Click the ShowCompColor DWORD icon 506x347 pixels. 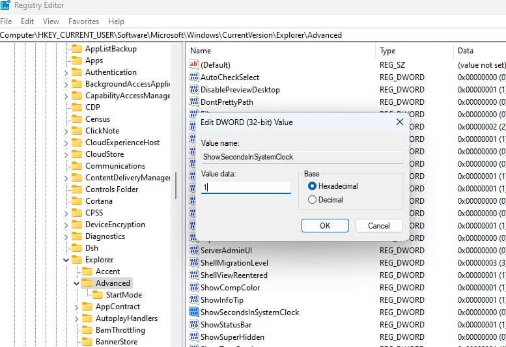coord(194,287)
